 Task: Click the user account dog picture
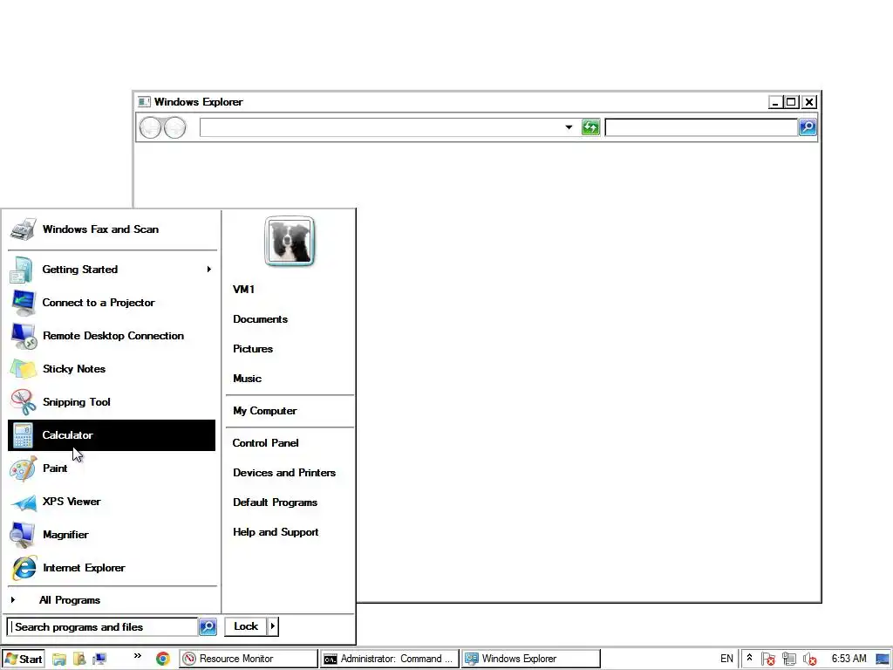click(x=290, y=241)
